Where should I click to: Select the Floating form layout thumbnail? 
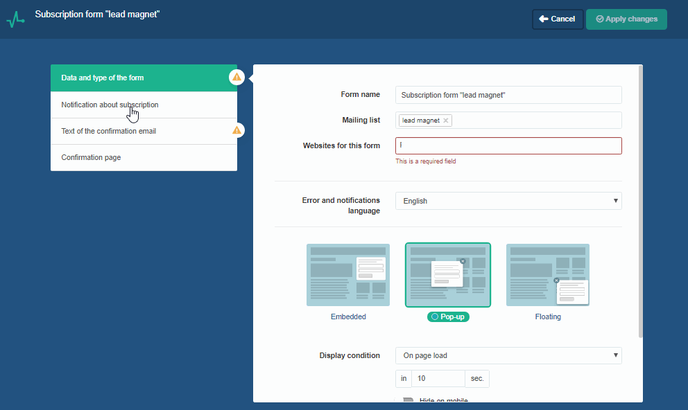point(547,275)
